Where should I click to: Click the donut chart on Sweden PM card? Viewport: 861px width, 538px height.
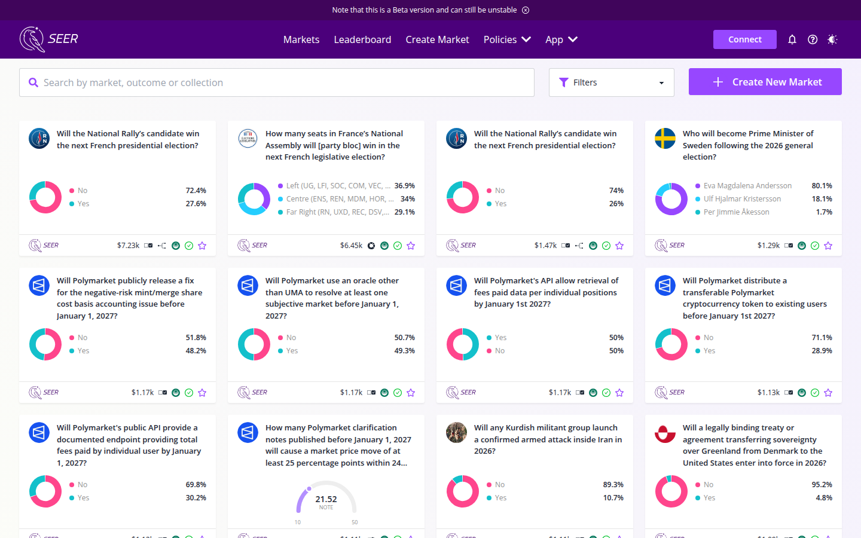click(671, 199)
